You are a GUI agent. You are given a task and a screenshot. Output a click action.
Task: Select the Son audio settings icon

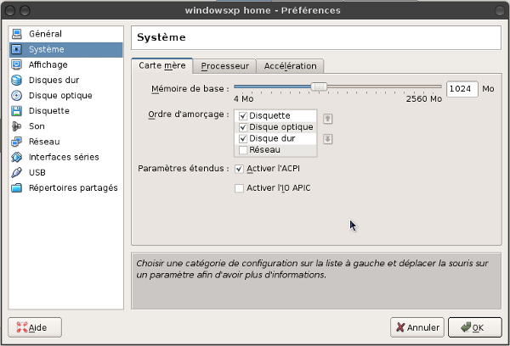[16, 126]
